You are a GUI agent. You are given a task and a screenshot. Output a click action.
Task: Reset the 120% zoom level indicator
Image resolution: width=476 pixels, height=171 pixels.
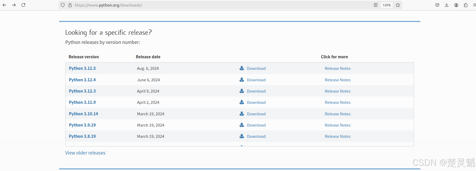click(x=386, y=5)
